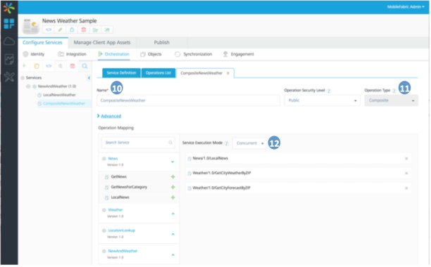Collapse the NewAndWeather tree node
Image resolution: width=431 pixels, height=267 pixels.
[28, 86]
